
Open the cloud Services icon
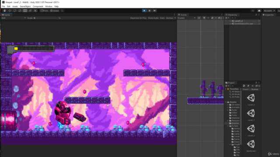(259, 10)
